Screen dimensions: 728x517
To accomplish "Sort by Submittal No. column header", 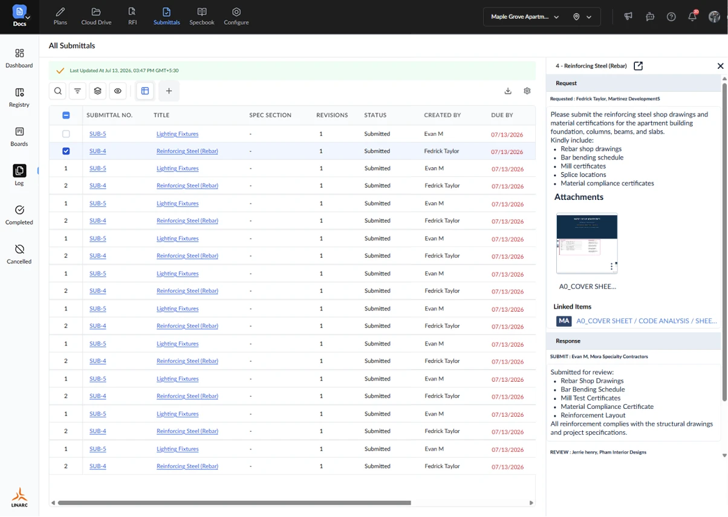I will pos(109,115).
